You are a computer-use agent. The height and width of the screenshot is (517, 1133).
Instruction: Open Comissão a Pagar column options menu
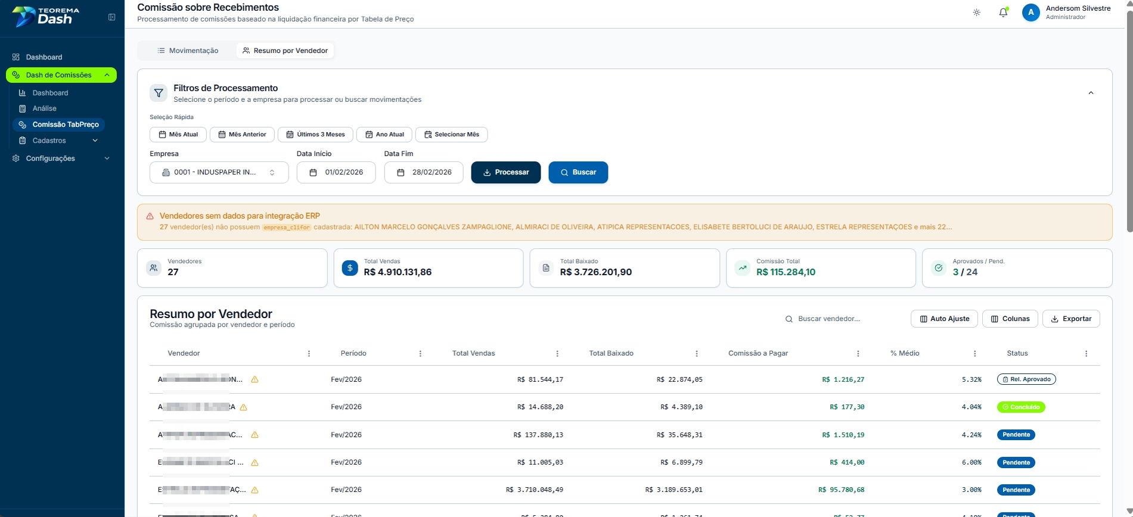tap(858, 354)
